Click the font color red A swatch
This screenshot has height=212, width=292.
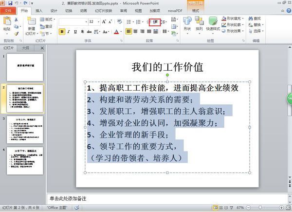[x=116, y=32]
